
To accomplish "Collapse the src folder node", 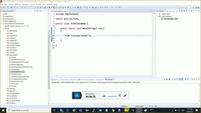I will click(x=4, y=29).
